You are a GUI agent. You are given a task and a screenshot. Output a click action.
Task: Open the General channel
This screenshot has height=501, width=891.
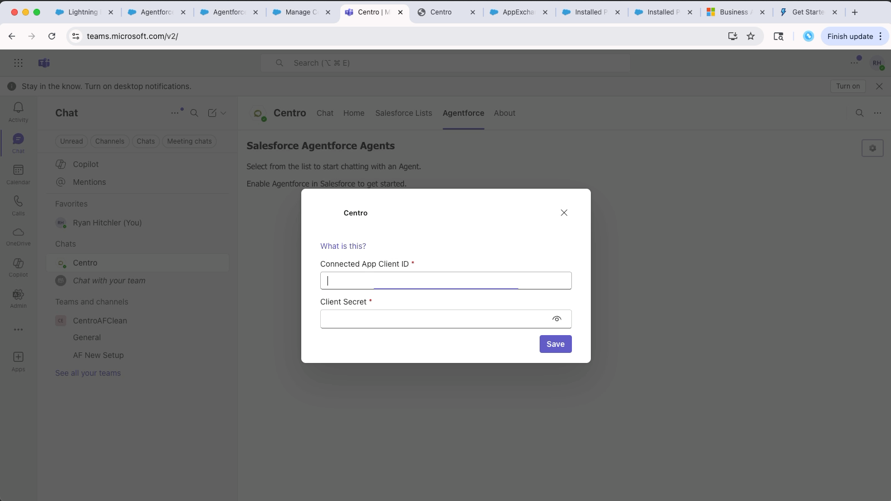[x=87, y=337]
